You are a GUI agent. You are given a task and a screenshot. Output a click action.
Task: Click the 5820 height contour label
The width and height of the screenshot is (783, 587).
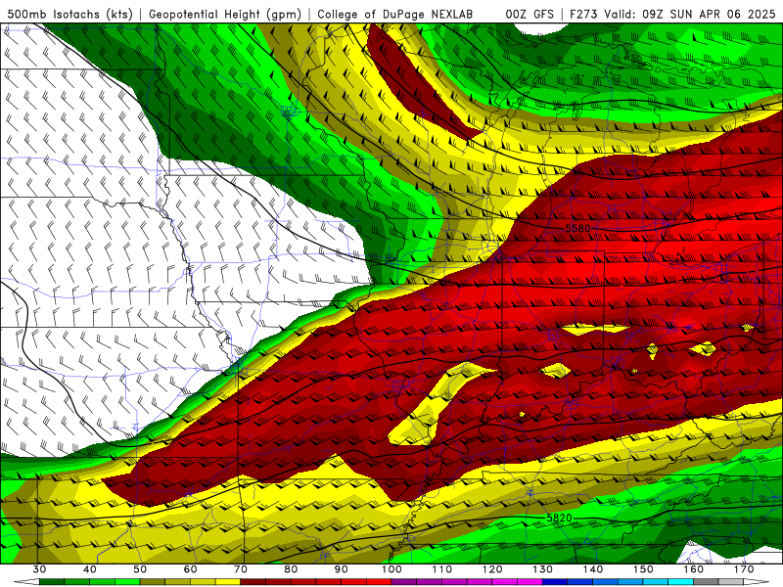point(559,518)
